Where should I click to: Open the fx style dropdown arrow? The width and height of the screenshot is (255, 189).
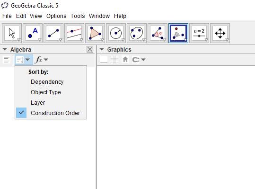(x=46, y=60)
